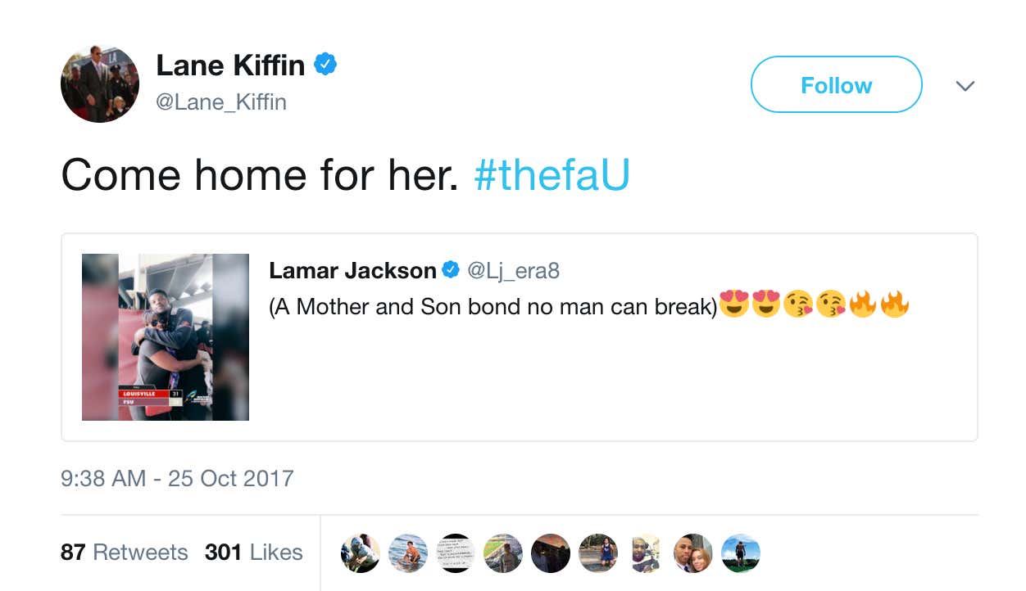Open the #thefaU hashtag
The height and width of the screenshot is (591, 1026).
click(x=552, y=174)
